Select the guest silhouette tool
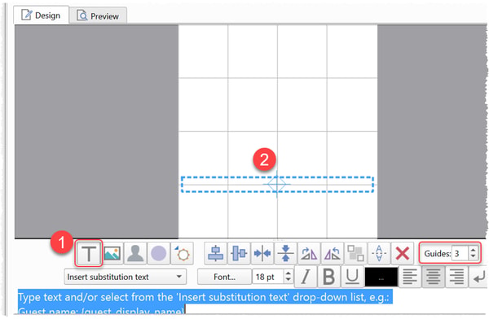 pos(135,253)
